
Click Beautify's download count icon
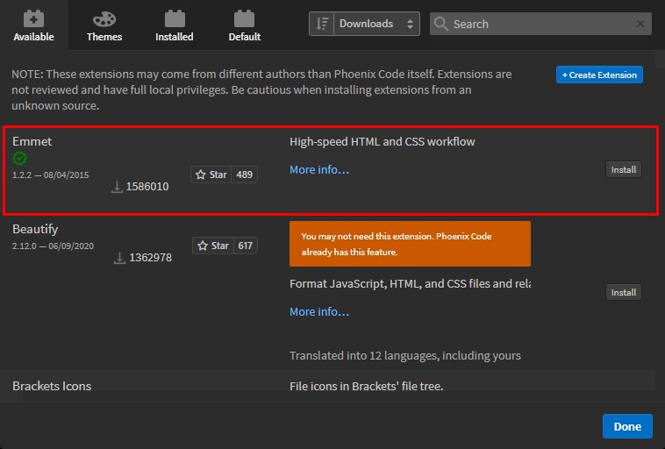pos(119,258)
